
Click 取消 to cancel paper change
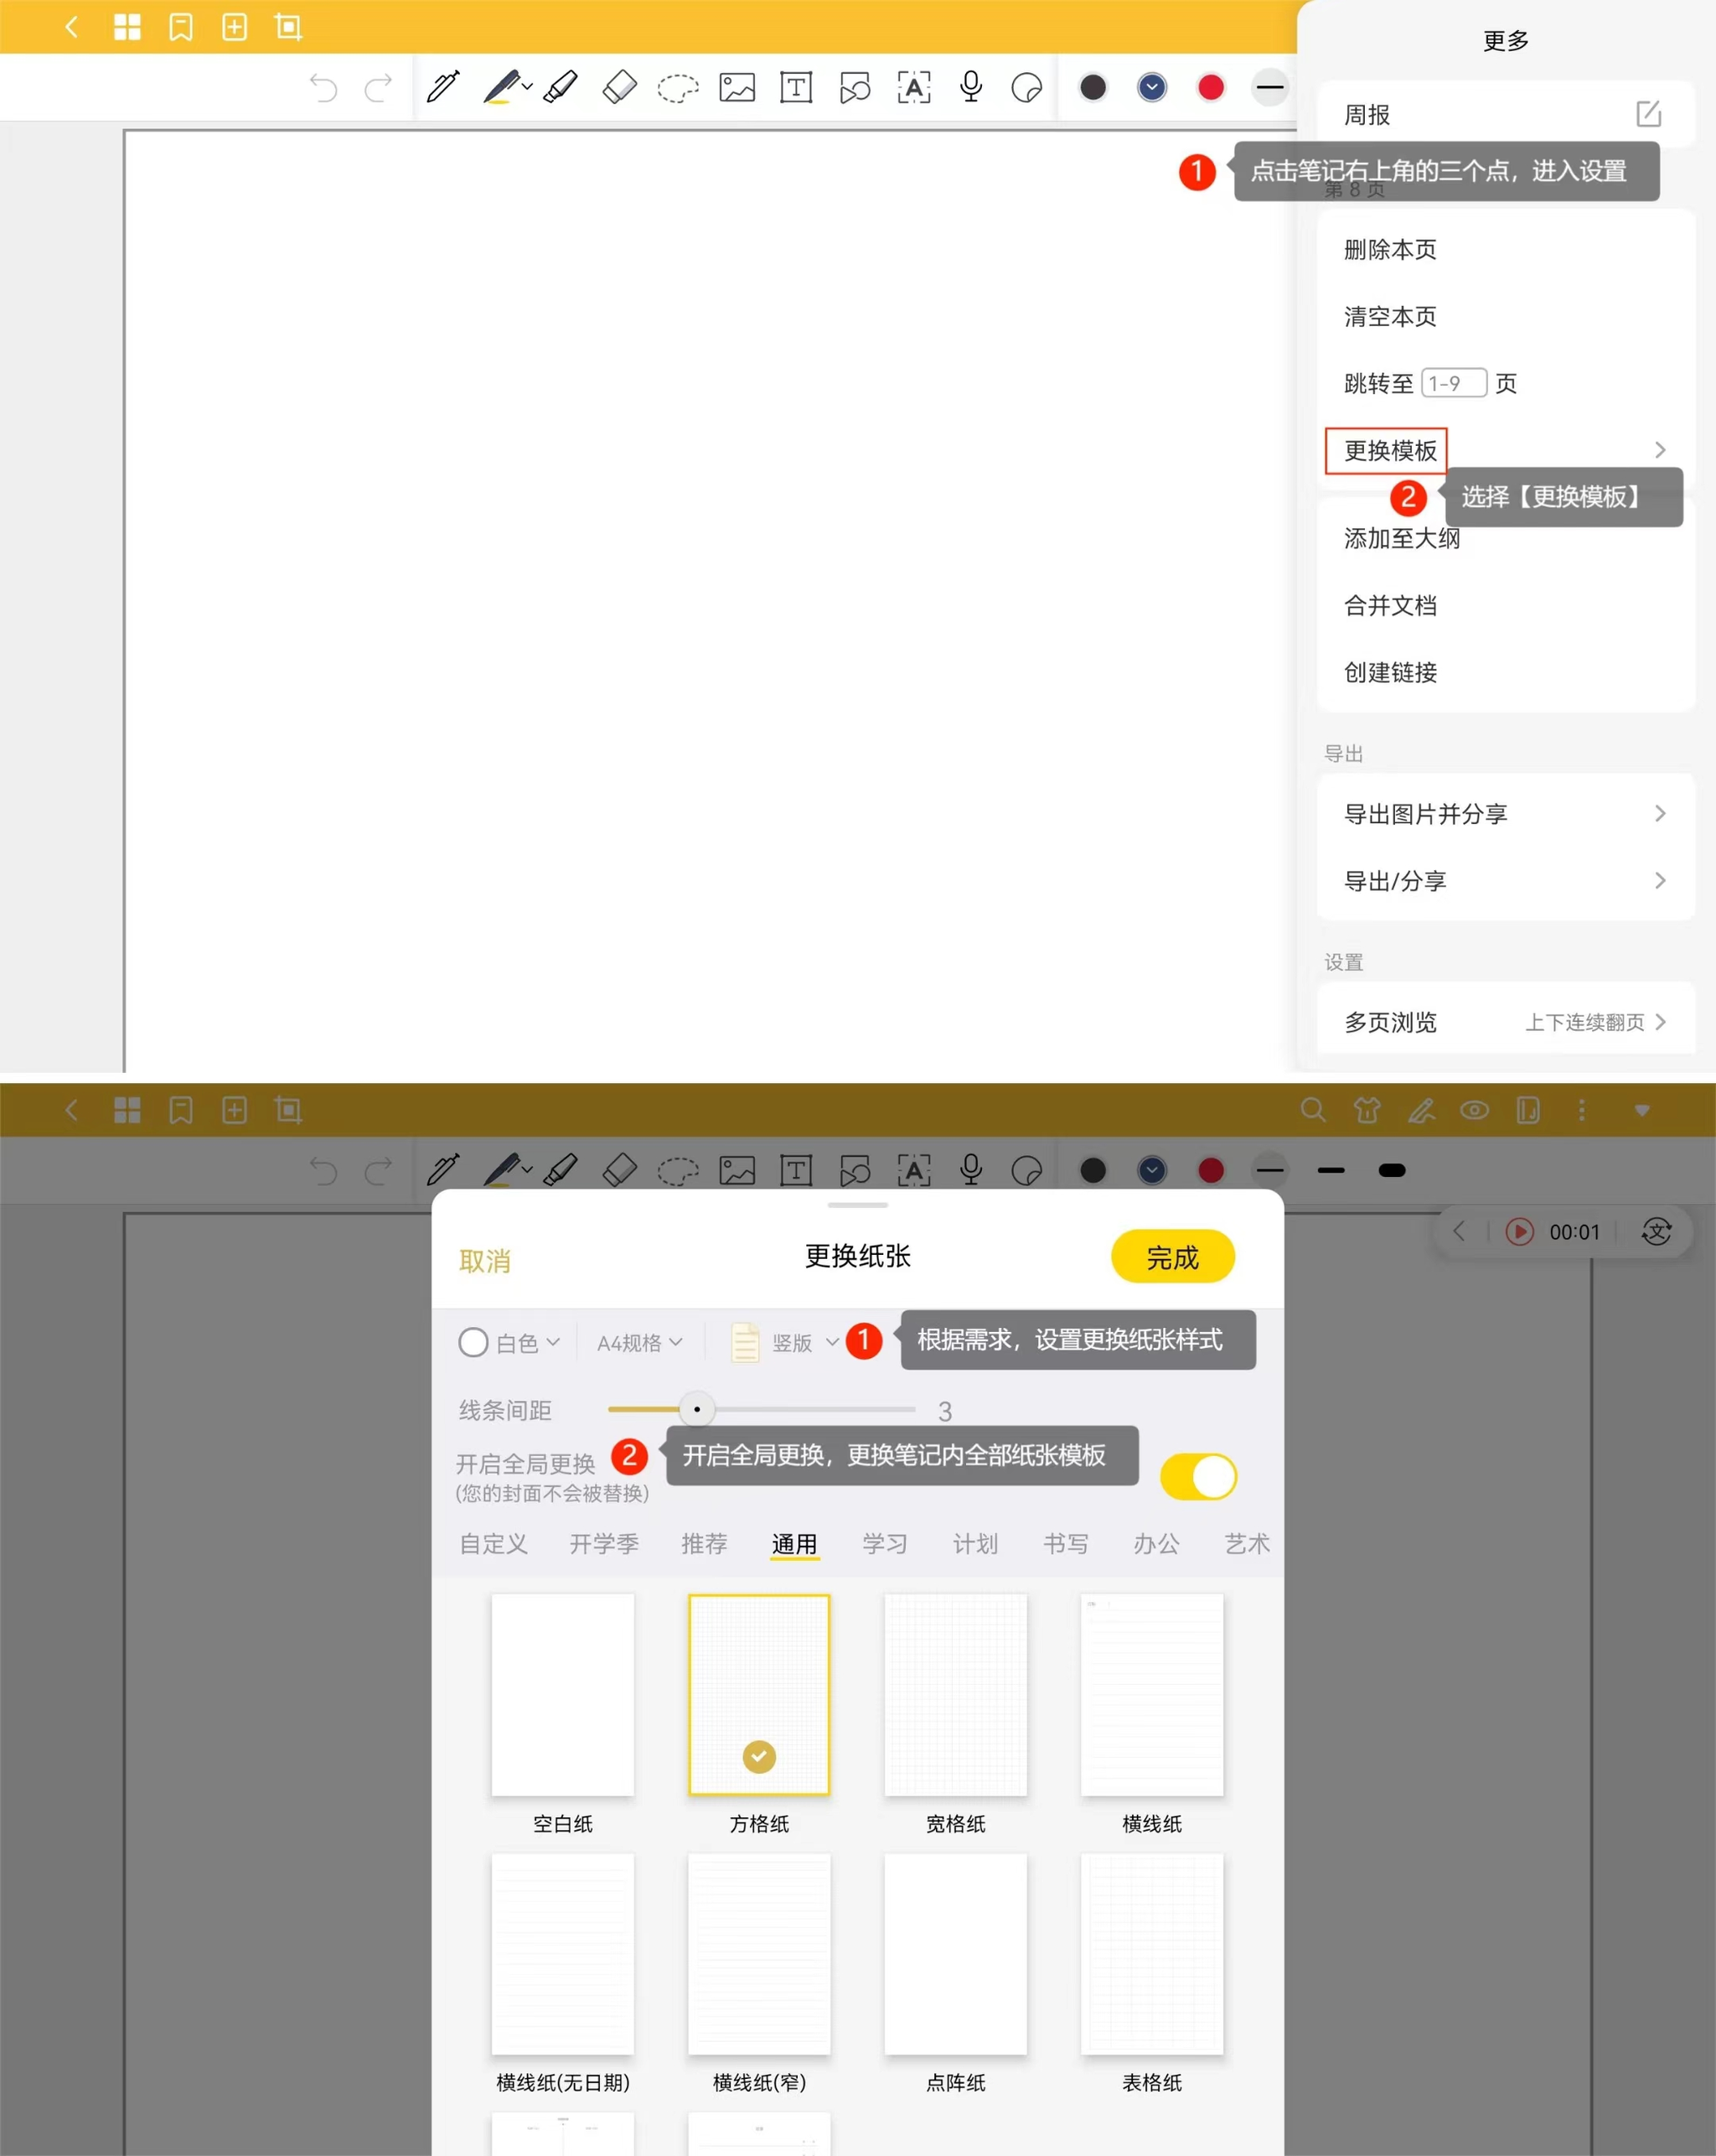pyautogui.click(x=484, y=1260)
